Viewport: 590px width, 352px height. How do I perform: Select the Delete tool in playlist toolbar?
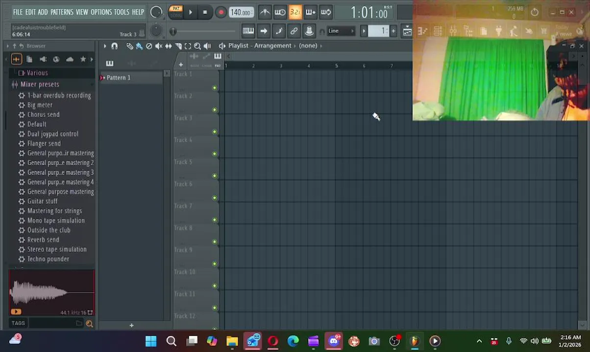coord(149,46)
